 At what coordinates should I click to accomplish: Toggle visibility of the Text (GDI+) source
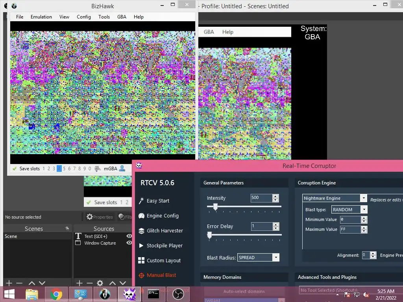(129, 236)
